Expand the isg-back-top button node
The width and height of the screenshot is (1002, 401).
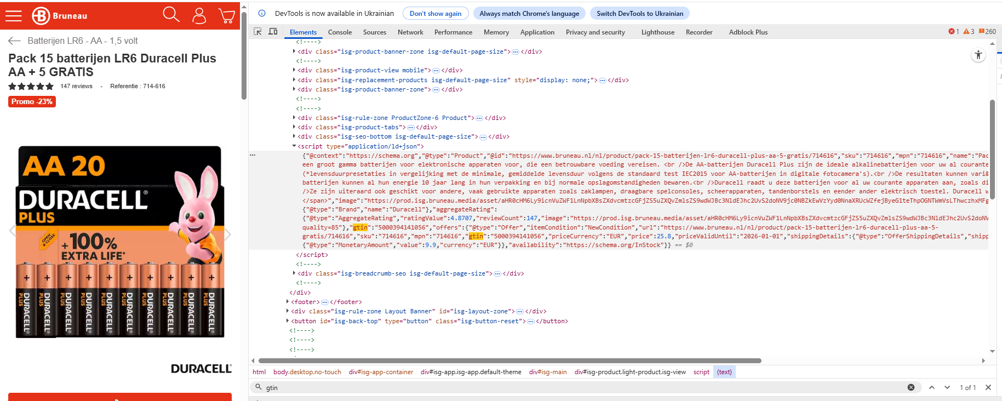[288, 321]
